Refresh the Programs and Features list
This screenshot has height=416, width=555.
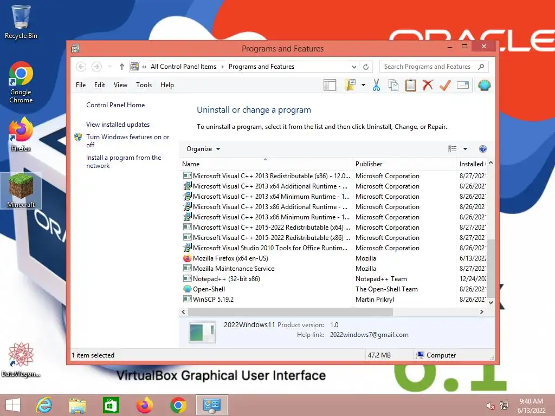366,67
